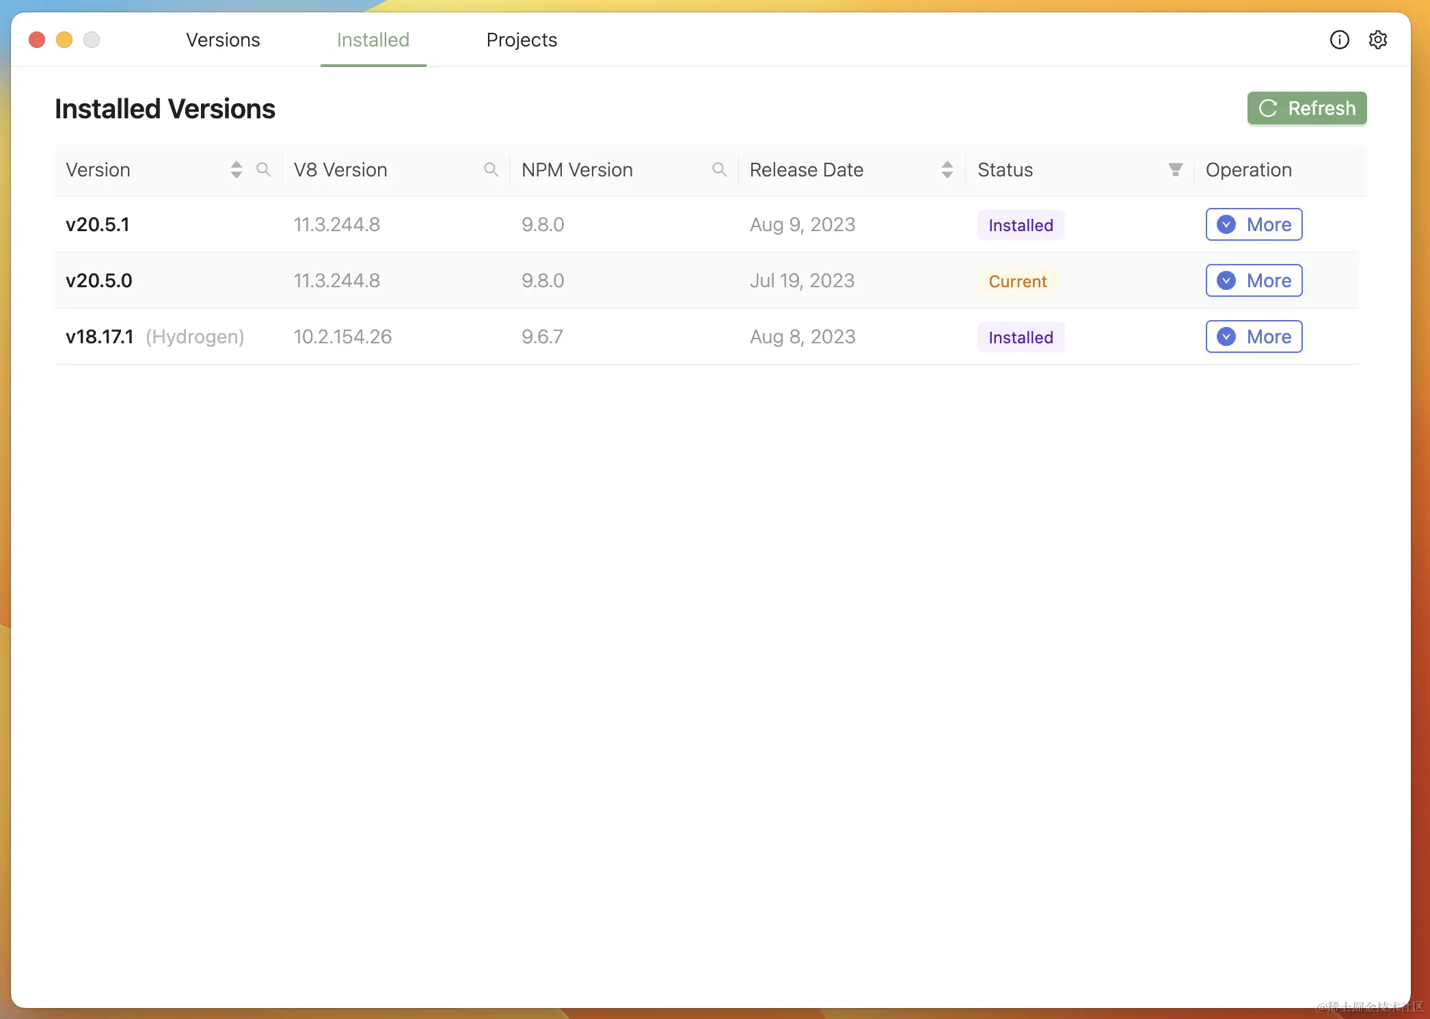Click the Version column search icon
1430x1019 pixels.
pos(263,170)
